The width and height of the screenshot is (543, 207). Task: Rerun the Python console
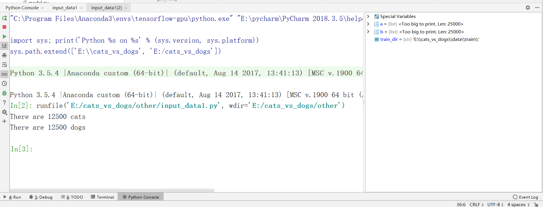coord(4,18)
